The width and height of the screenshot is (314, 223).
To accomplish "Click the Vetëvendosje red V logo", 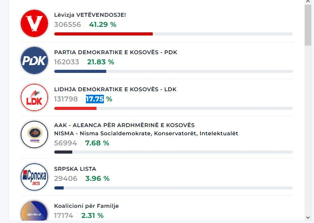I will 34,23.
